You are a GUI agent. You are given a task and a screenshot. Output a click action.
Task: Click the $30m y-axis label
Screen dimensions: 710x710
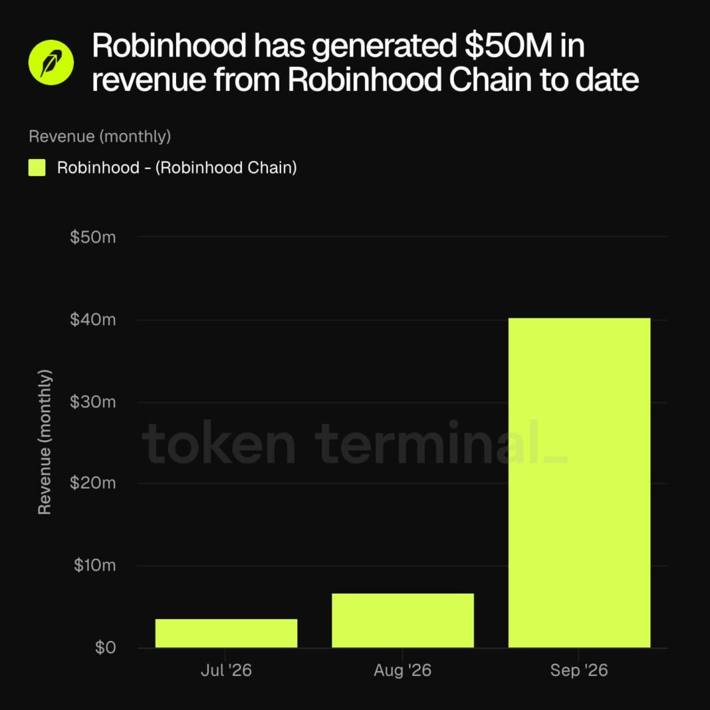93,402
